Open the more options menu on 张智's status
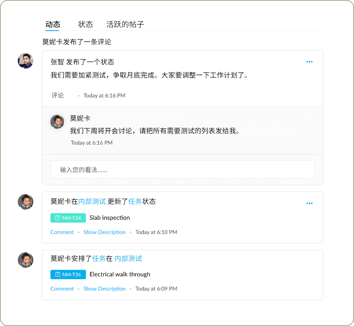Viewport: 354px width, 326px height. (x=309, y=62)
